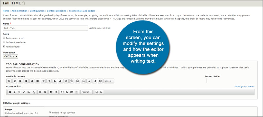Viewport: 263px width, 117px height.
Task: Uncheck the Administrator role
Action: tap(4, 46)
